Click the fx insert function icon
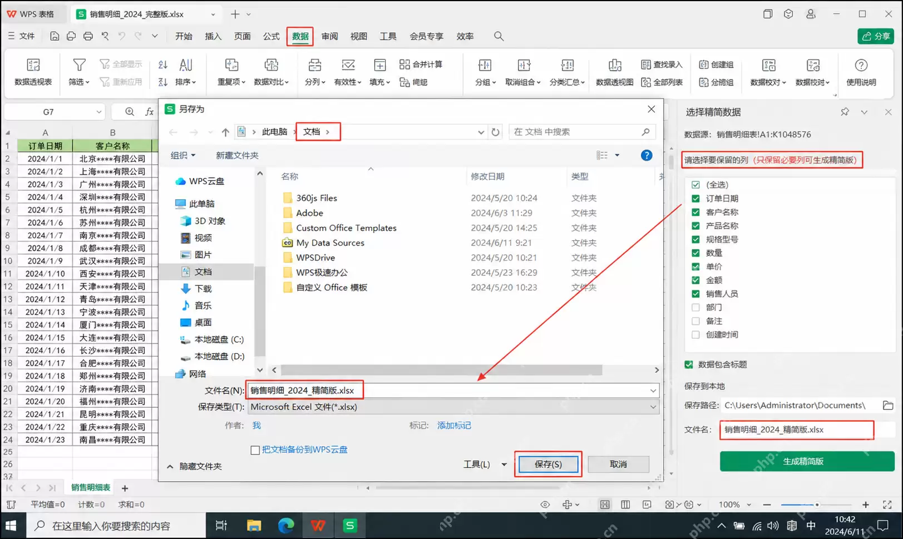This screenshot has width=903, height=539. coord(149,112)
